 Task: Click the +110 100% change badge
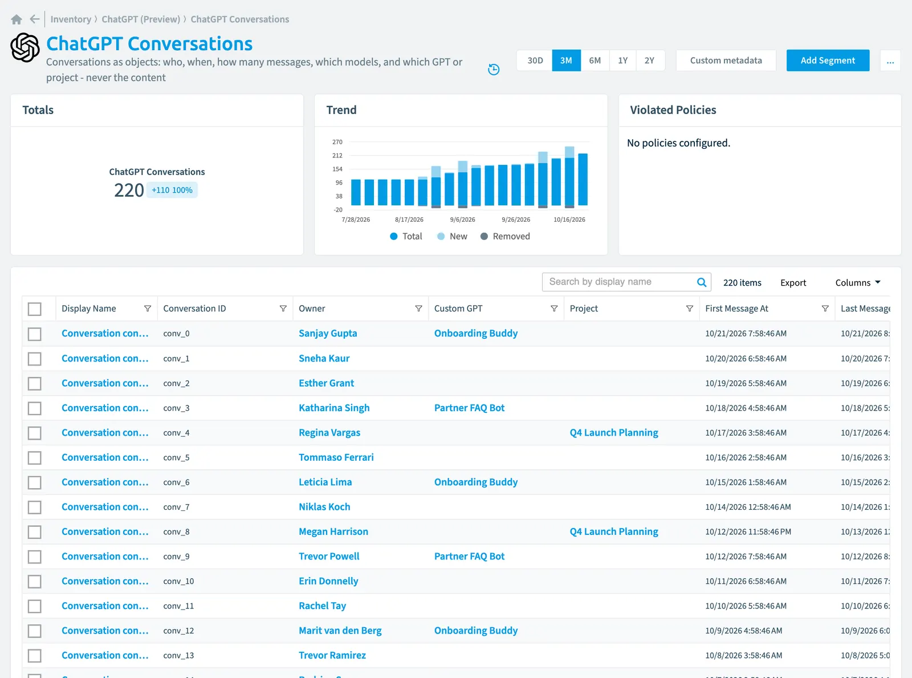(172, 190)
